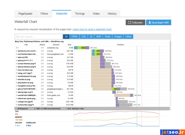Click the Download HAR button
185x135 pixels.
[159, 23]
